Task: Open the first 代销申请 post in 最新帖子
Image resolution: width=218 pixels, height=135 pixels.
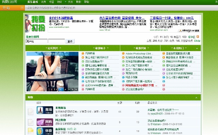Action: coord(90,53)
